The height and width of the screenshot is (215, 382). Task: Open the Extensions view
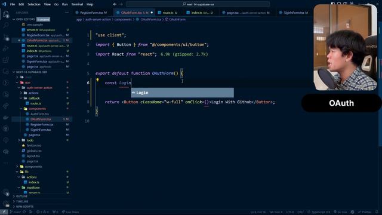click(x=5, y=60)
